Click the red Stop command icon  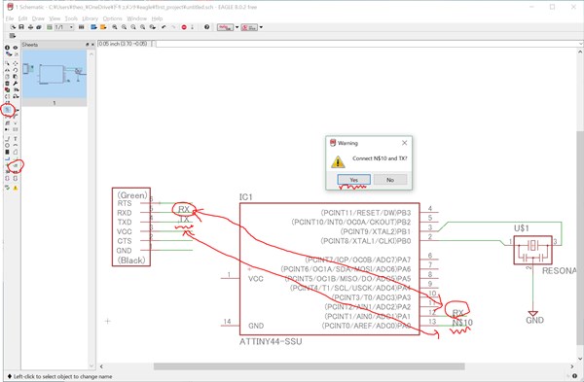tap(184, 27)
